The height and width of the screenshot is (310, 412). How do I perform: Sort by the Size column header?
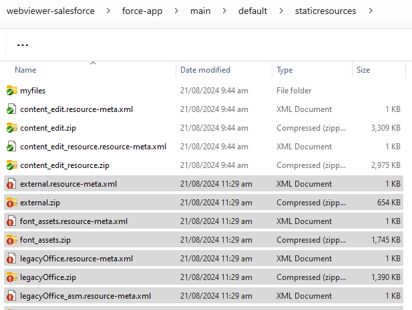(363, 70)
